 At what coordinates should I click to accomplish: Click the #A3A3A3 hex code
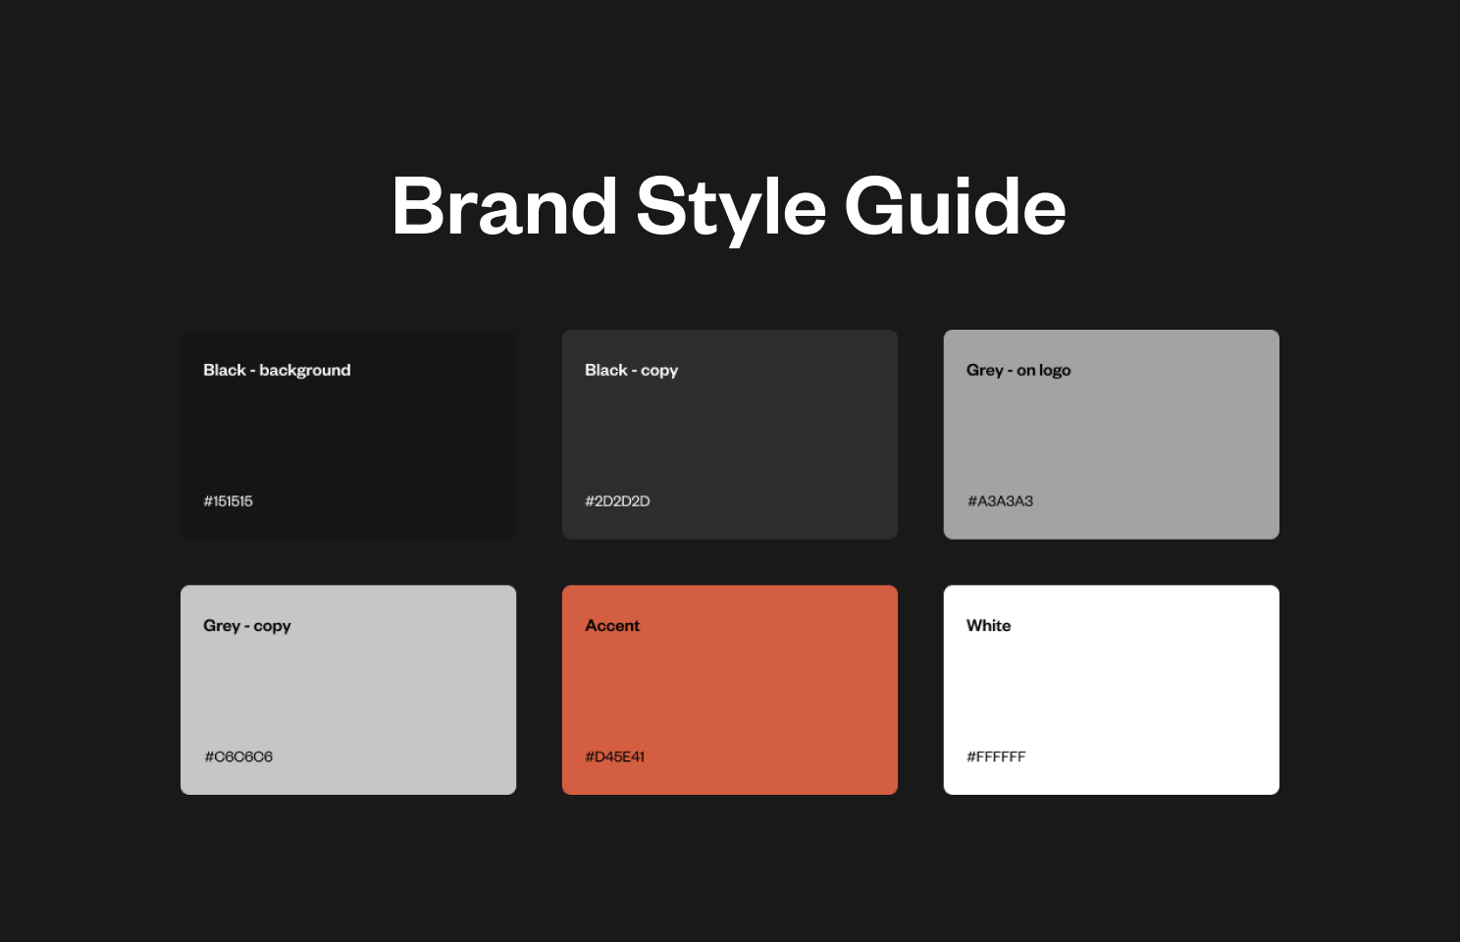tap(1000, 500)
